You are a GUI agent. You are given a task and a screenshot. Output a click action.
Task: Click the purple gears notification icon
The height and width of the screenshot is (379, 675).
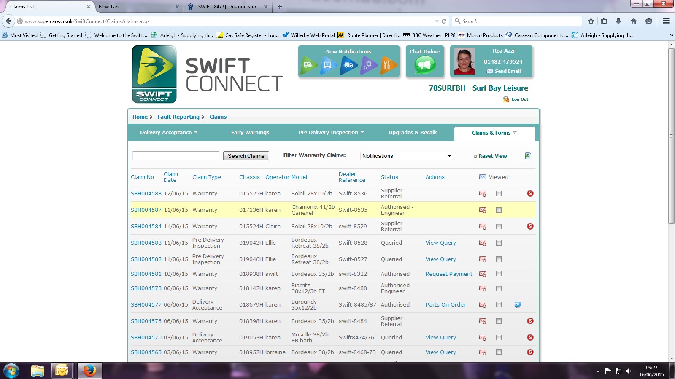[x=368, y=65]
